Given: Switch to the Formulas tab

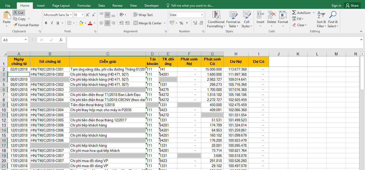Looking at the screenshot, I should click(x=84, y=6).
